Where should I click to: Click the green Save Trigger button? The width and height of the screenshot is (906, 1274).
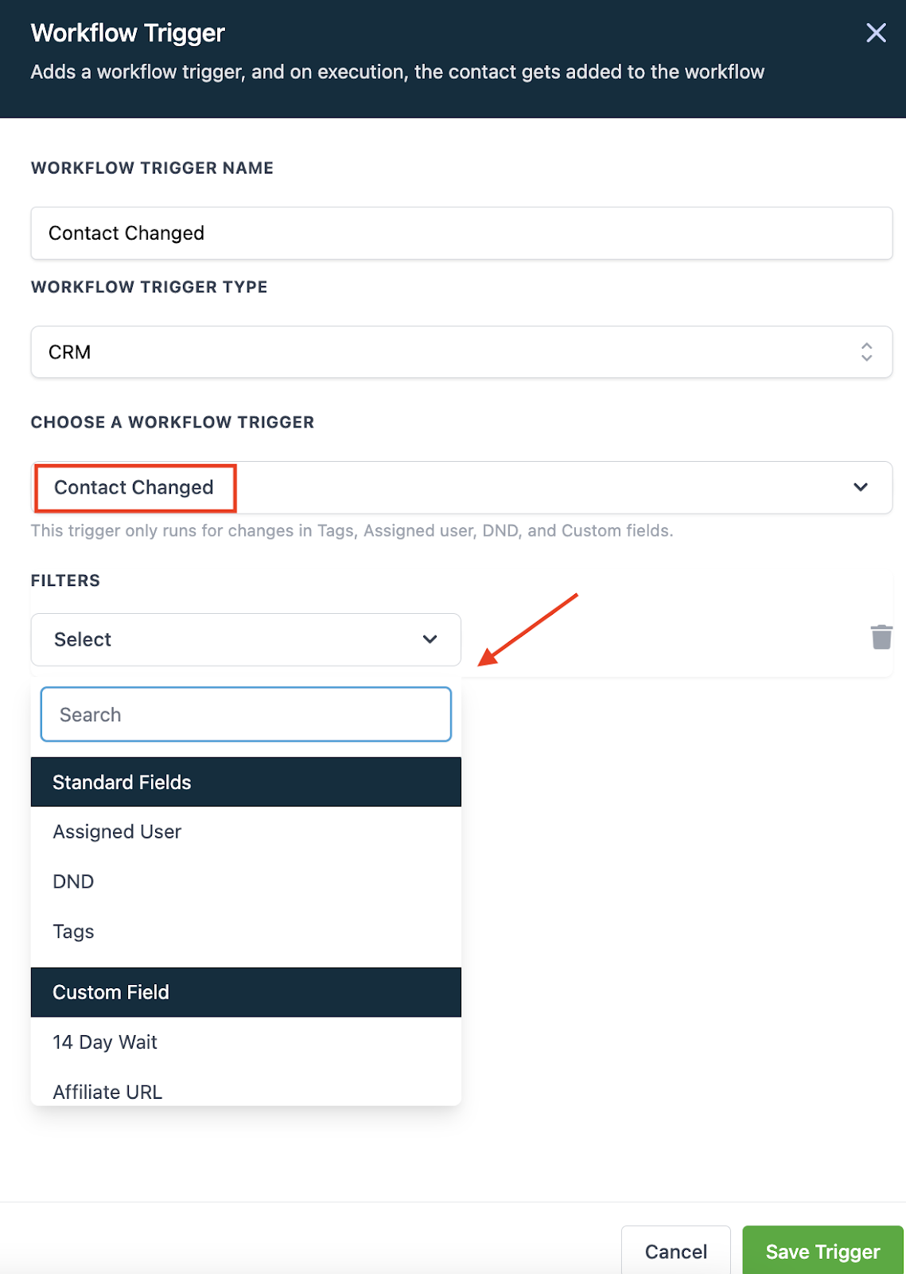pos(822,1252)
